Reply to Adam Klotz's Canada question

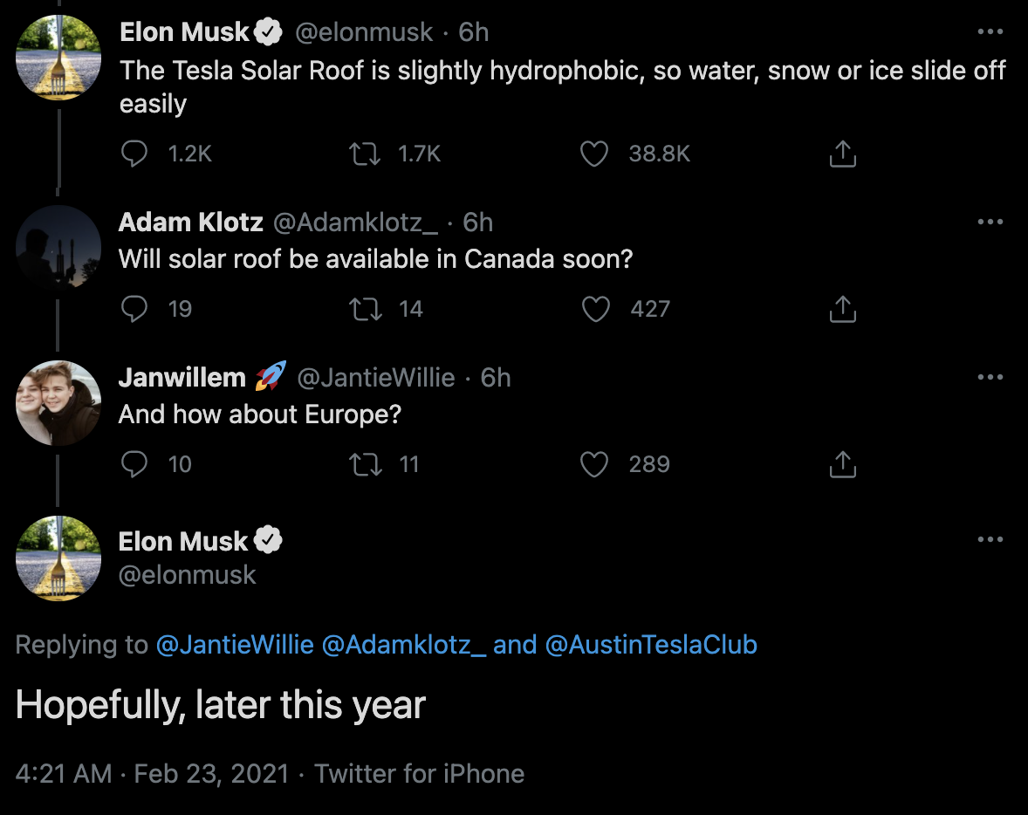tap(134, 309)
